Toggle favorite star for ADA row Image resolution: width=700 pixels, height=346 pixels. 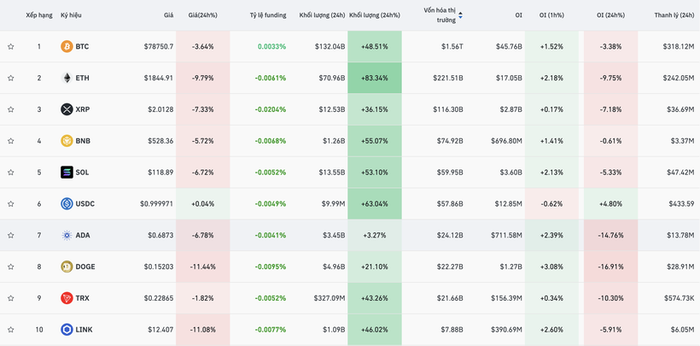11,236
